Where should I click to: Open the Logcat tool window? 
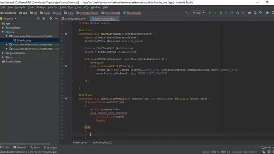(51, 148)
